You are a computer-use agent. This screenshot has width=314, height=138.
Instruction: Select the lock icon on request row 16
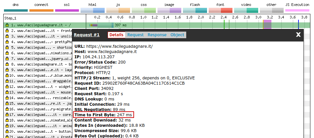pos(7,109)
